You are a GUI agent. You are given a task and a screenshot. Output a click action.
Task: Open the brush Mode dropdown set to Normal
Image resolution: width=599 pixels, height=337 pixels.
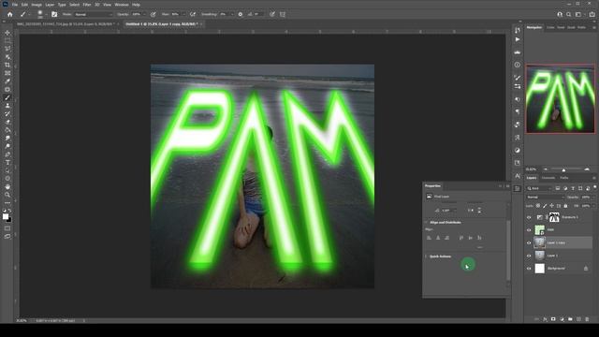coord(94,14)
